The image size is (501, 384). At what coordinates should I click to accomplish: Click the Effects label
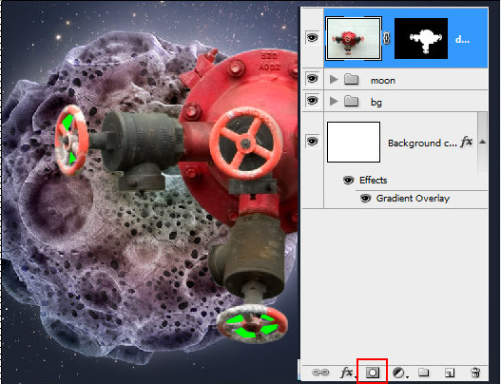pos(374,181)
